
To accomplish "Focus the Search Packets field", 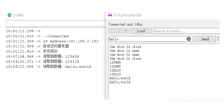I will pos(186,31).
